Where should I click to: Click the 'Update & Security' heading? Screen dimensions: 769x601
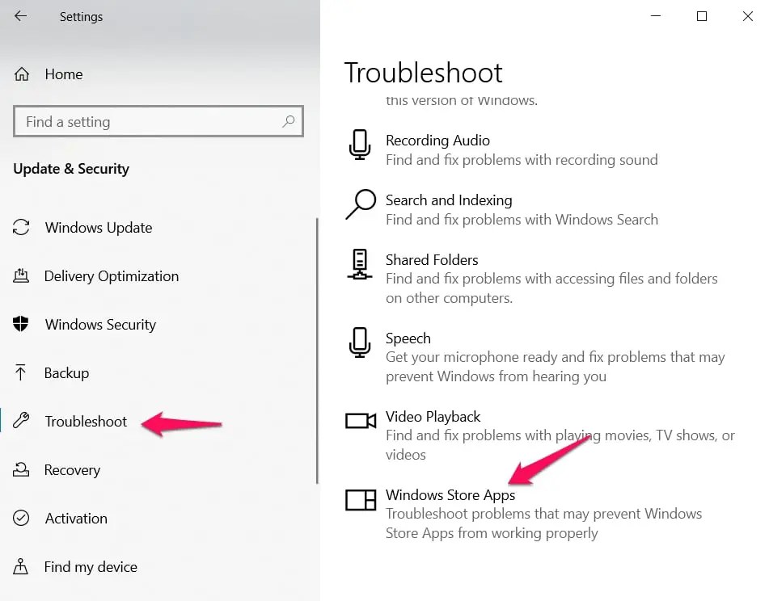click(71, 169)
